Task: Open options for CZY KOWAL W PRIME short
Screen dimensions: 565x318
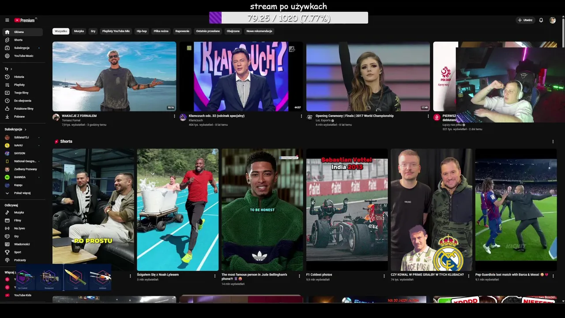Action: [469, 276]
